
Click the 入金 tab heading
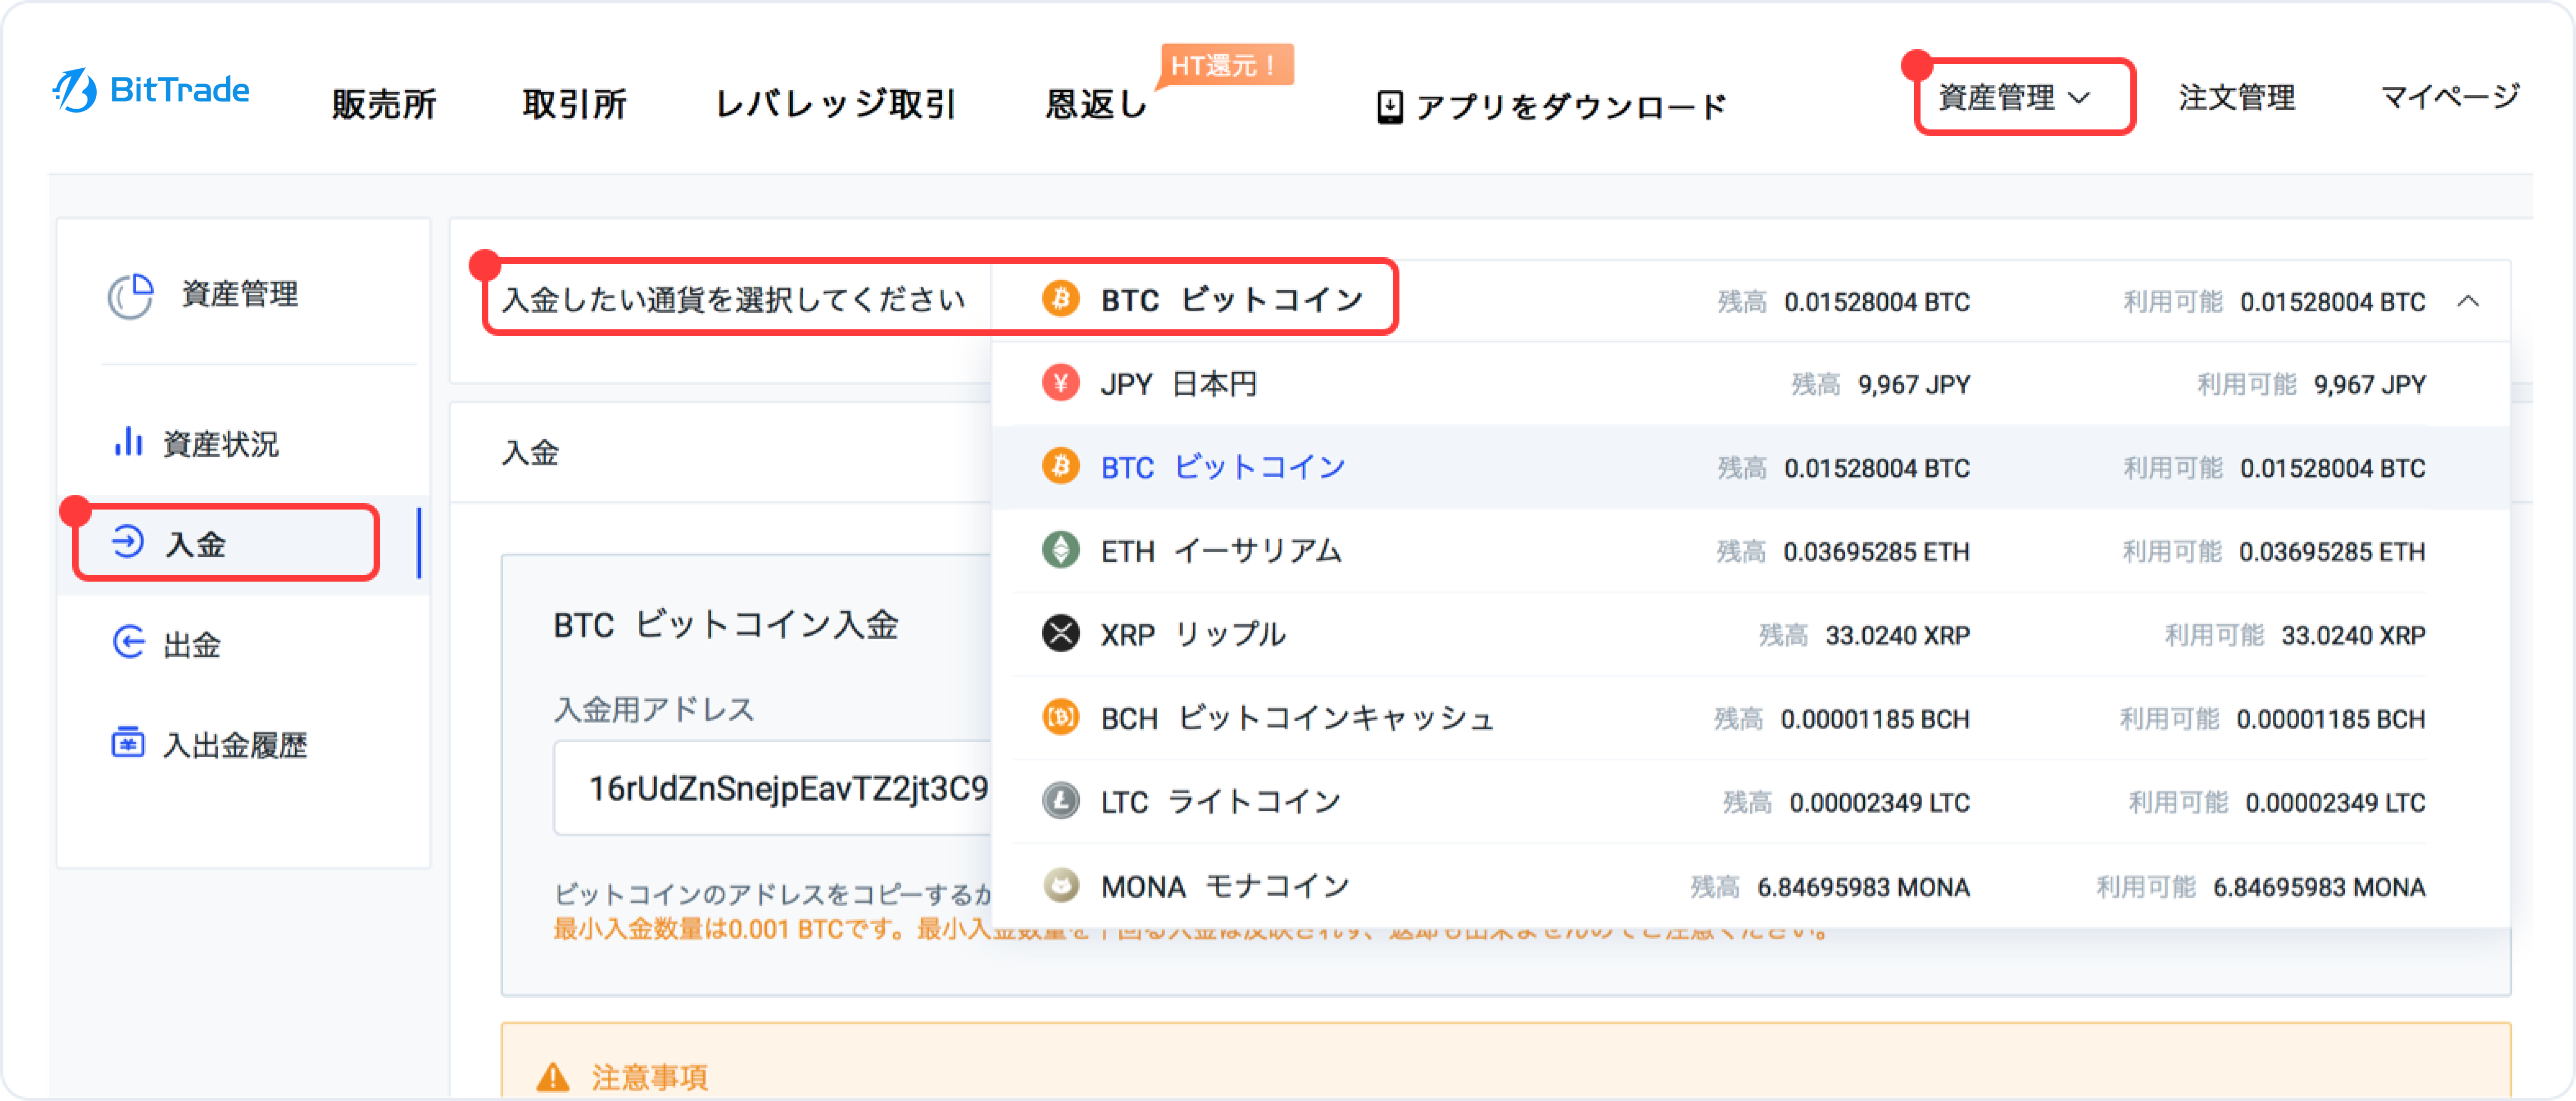[530, 453]
